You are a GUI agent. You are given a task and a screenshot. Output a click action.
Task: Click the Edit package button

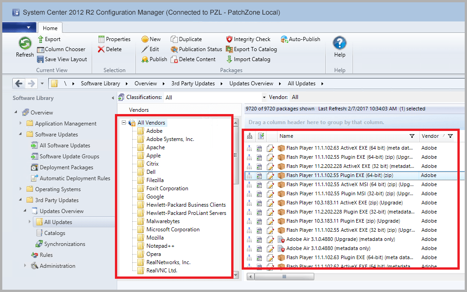[150, 49]
